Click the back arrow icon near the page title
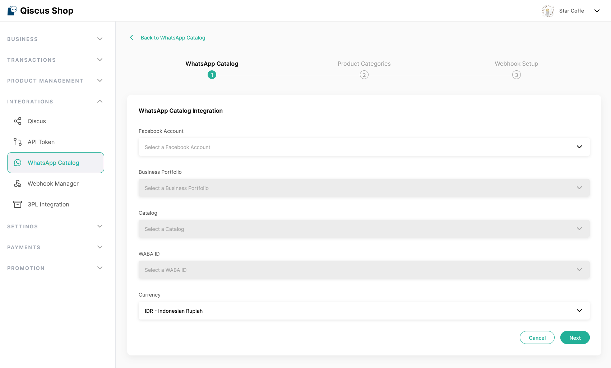 (x=131, y=38)
